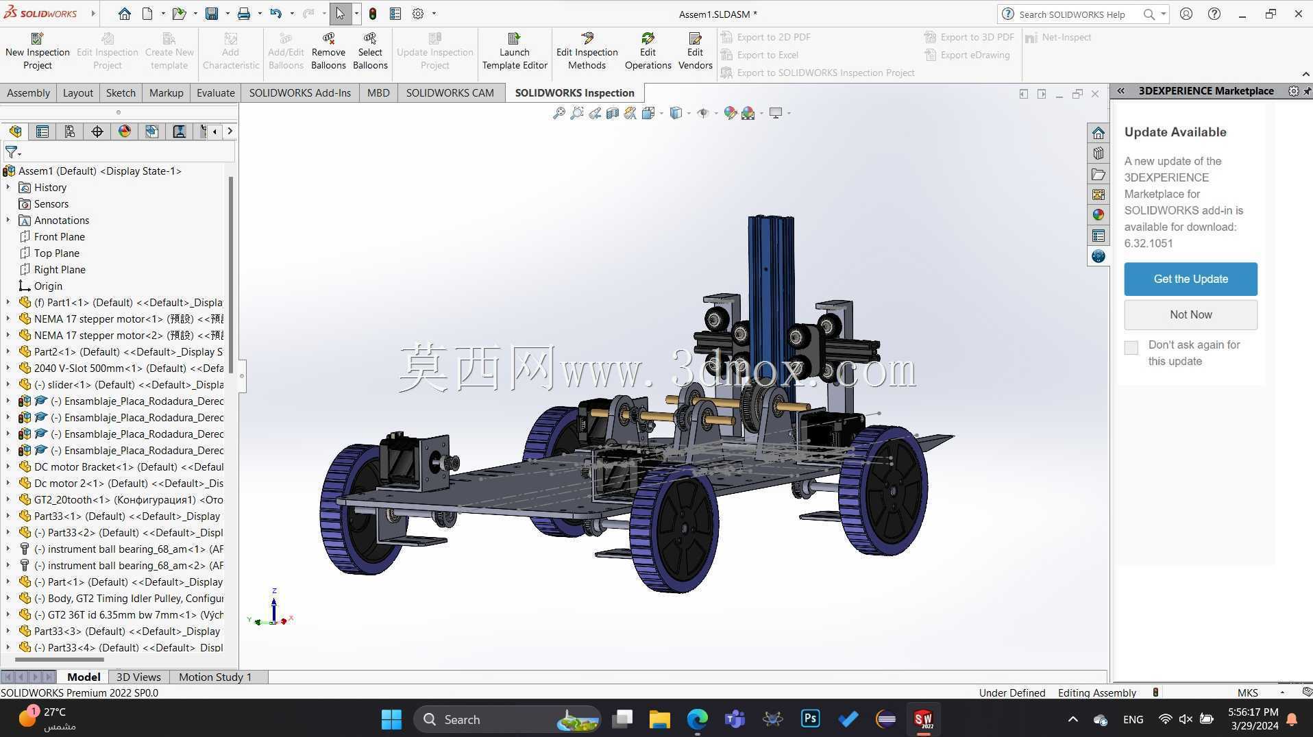Open Microsoft Edge from taskbar
This screenshot has width=1313, height=737.
coord(697,719)
